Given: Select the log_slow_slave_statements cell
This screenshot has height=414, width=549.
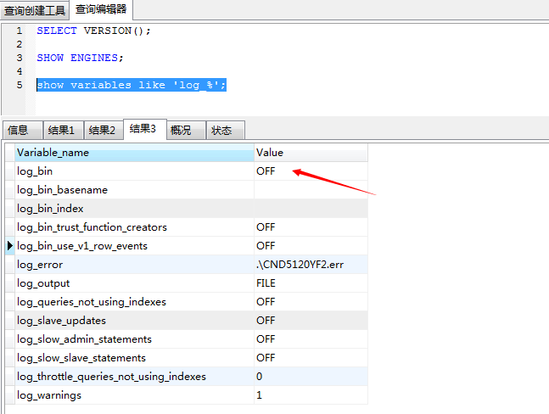Looking at the screenshot, I should [134, 358].
